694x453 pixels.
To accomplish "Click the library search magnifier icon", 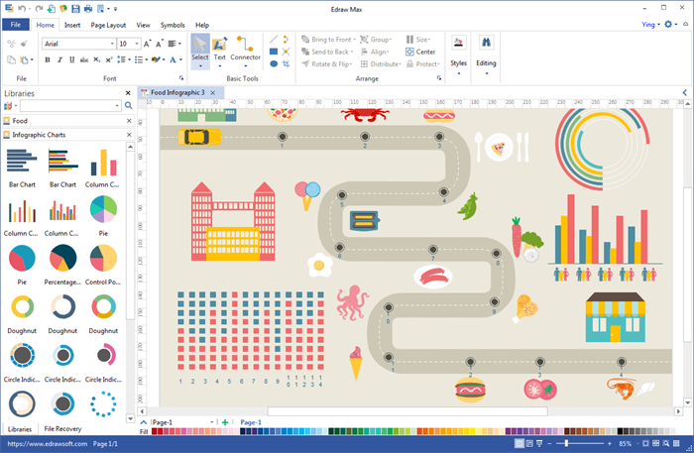I will (128, 105).
